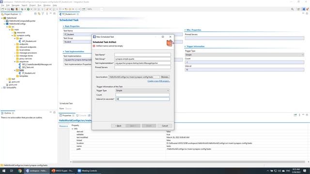310x174 pixels.
Task: Collapse the tasks folder
Action: (x=15, y=70)
